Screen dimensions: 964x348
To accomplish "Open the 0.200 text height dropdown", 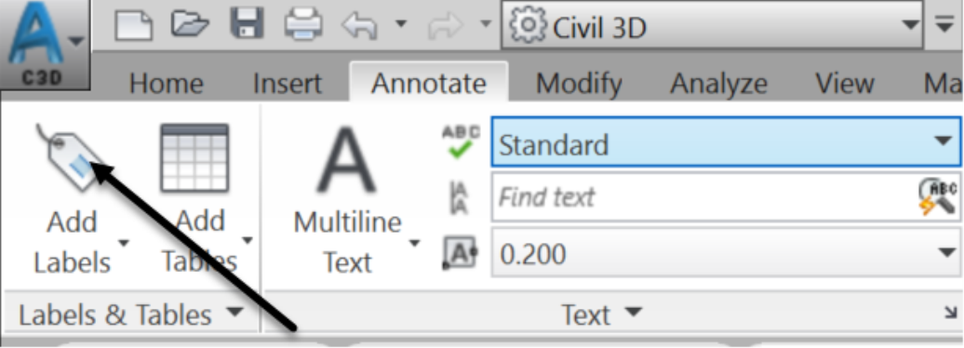I will [x=726, y=253].
